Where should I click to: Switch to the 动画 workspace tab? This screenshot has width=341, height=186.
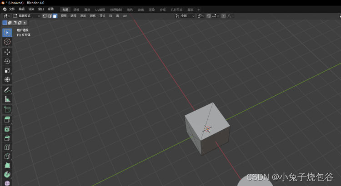click(140, 10)
